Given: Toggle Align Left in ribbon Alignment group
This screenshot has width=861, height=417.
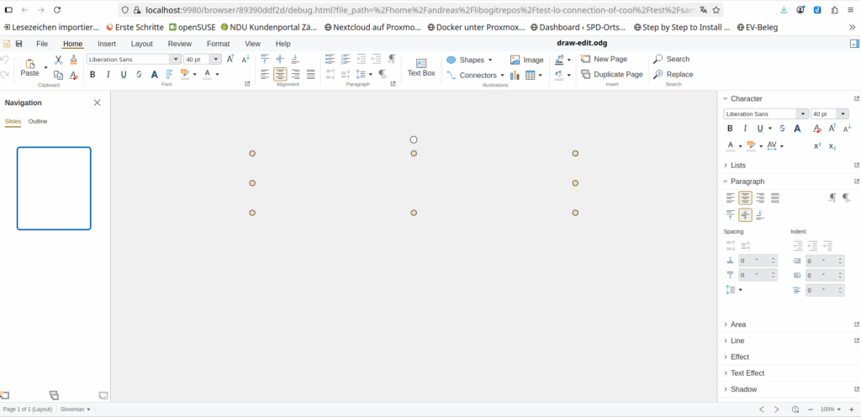Looking at the screenshot, I should tap(265, 74).
